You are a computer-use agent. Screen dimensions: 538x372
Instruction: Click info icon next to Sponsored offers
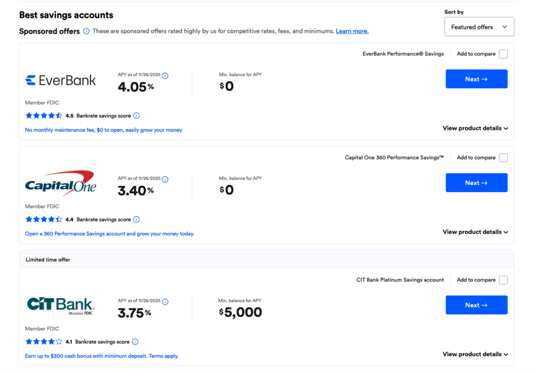(86, 31)
